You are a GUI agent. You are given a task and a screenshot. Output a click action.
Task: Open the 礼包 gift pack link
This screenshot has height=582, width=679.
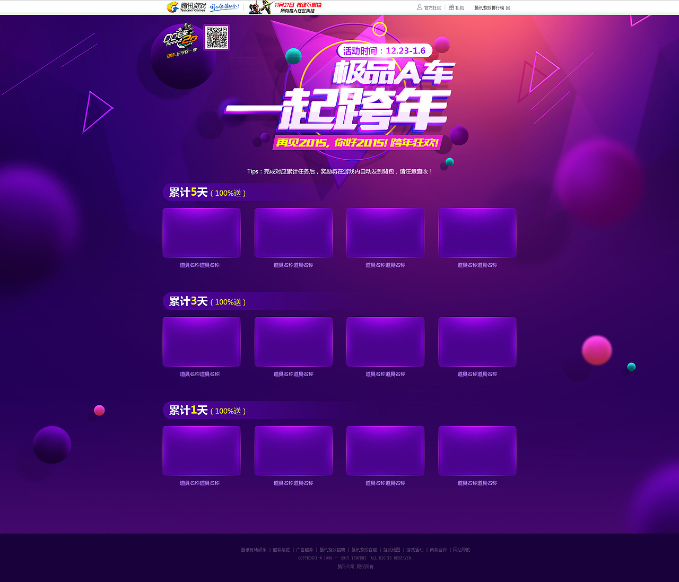[x=456, y=8]
